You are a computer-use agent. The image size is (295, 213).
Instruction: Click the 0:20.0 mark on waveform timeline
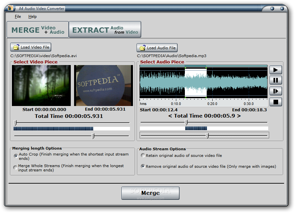click(212, 104)
